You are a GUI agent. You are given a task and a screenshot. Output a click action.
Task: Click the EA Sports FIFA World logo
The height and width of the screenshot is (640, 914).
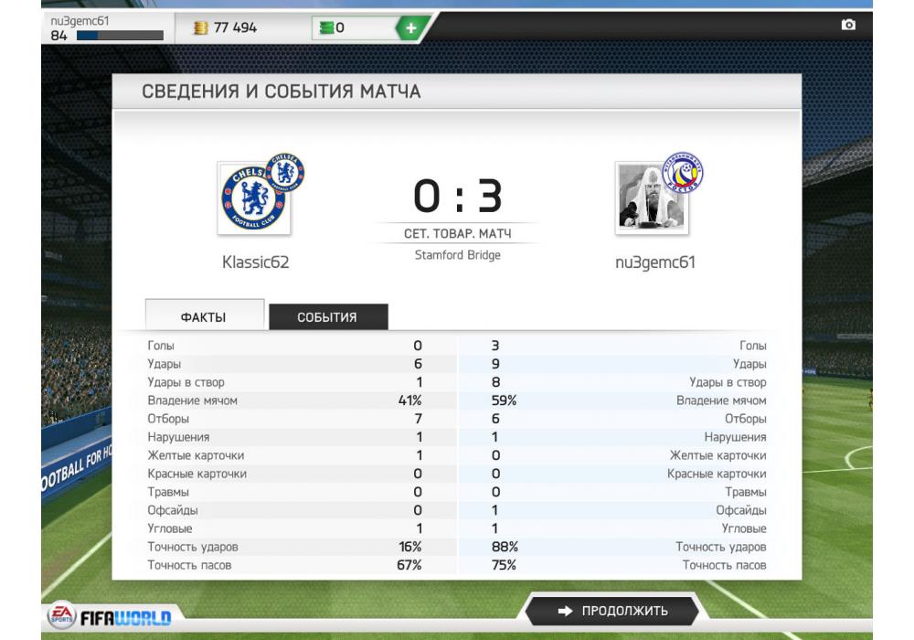click(110, 616)
